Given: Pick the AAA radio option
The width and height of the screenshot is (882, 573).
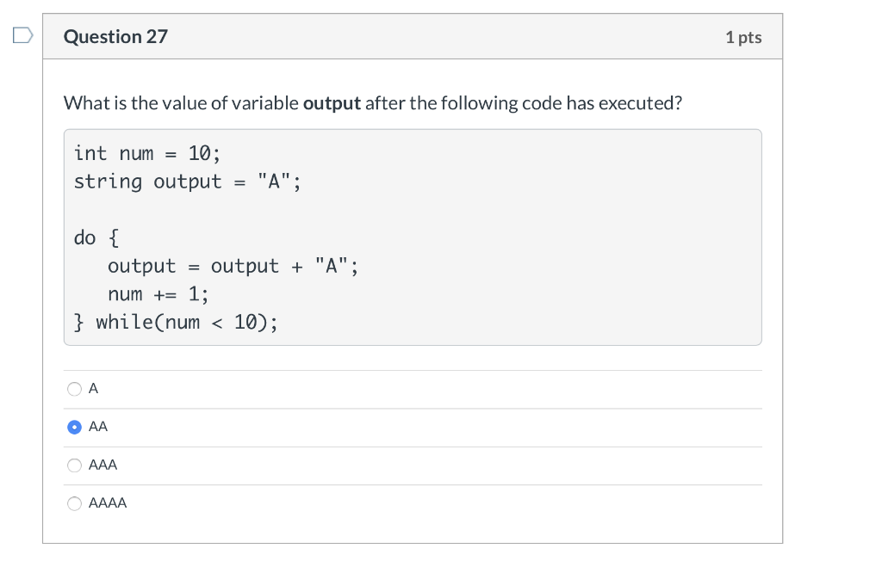Looking at the screenshot, I should 74,465.
